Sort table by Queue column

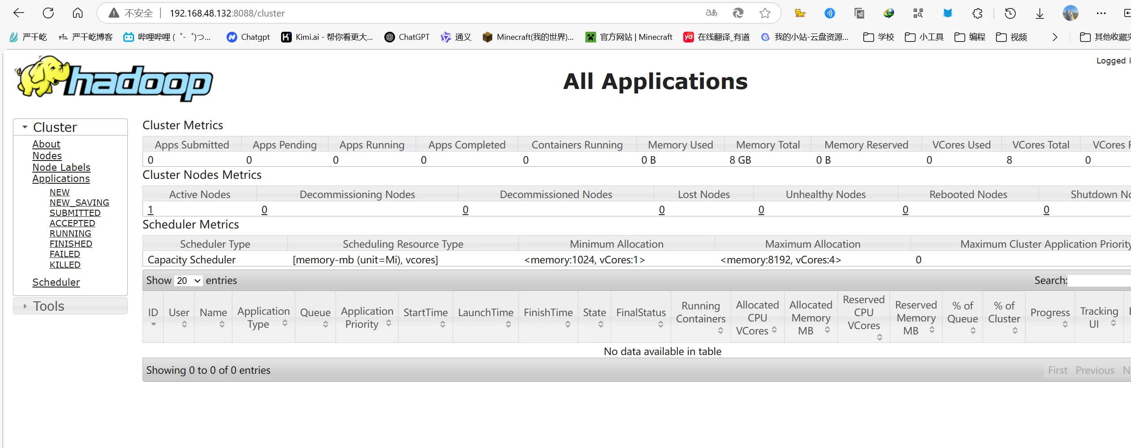tap(315, 317)
